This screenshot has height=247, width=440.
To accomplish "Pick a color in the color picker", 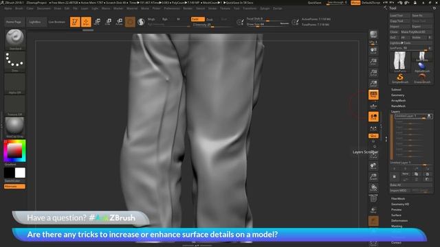I will (14, 151).
